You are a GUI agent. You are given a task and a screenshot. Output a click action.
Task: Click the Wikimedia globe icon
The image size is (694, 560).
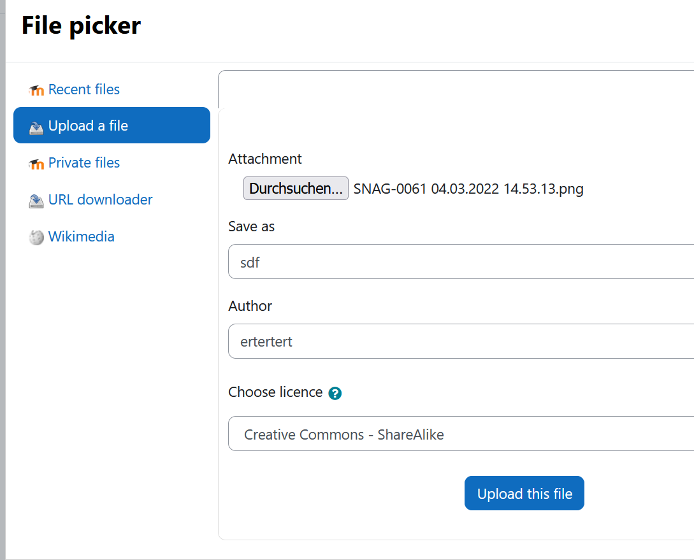point(36,238)
